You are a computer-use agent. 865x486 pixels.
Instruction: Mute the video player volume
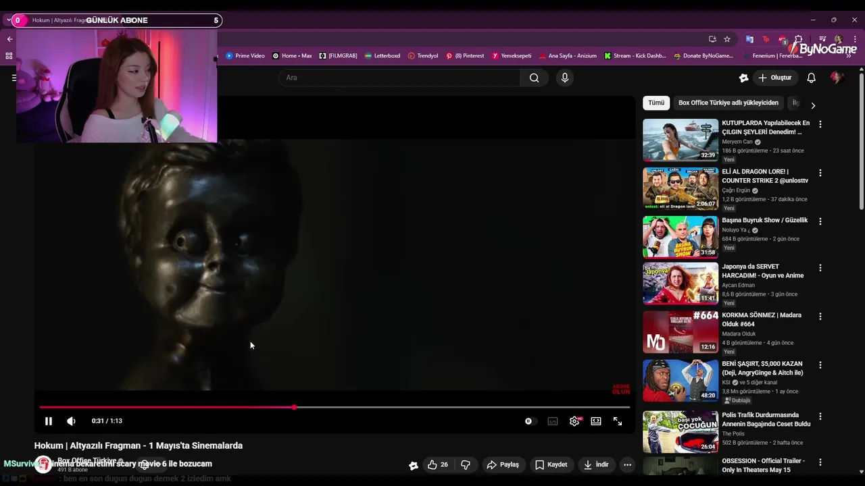pos(71,421)
